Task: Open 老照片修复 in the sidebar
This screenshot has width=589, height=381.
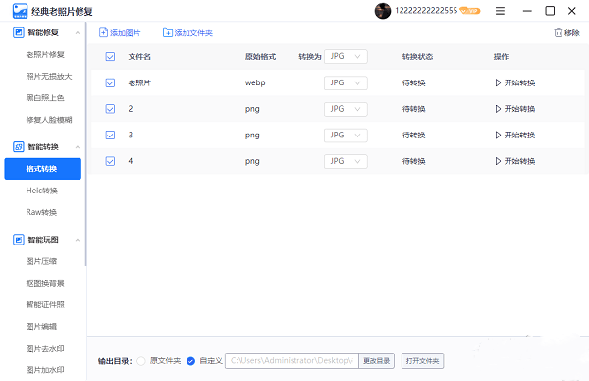Action: pyautogui.click(x=45, y=54)
